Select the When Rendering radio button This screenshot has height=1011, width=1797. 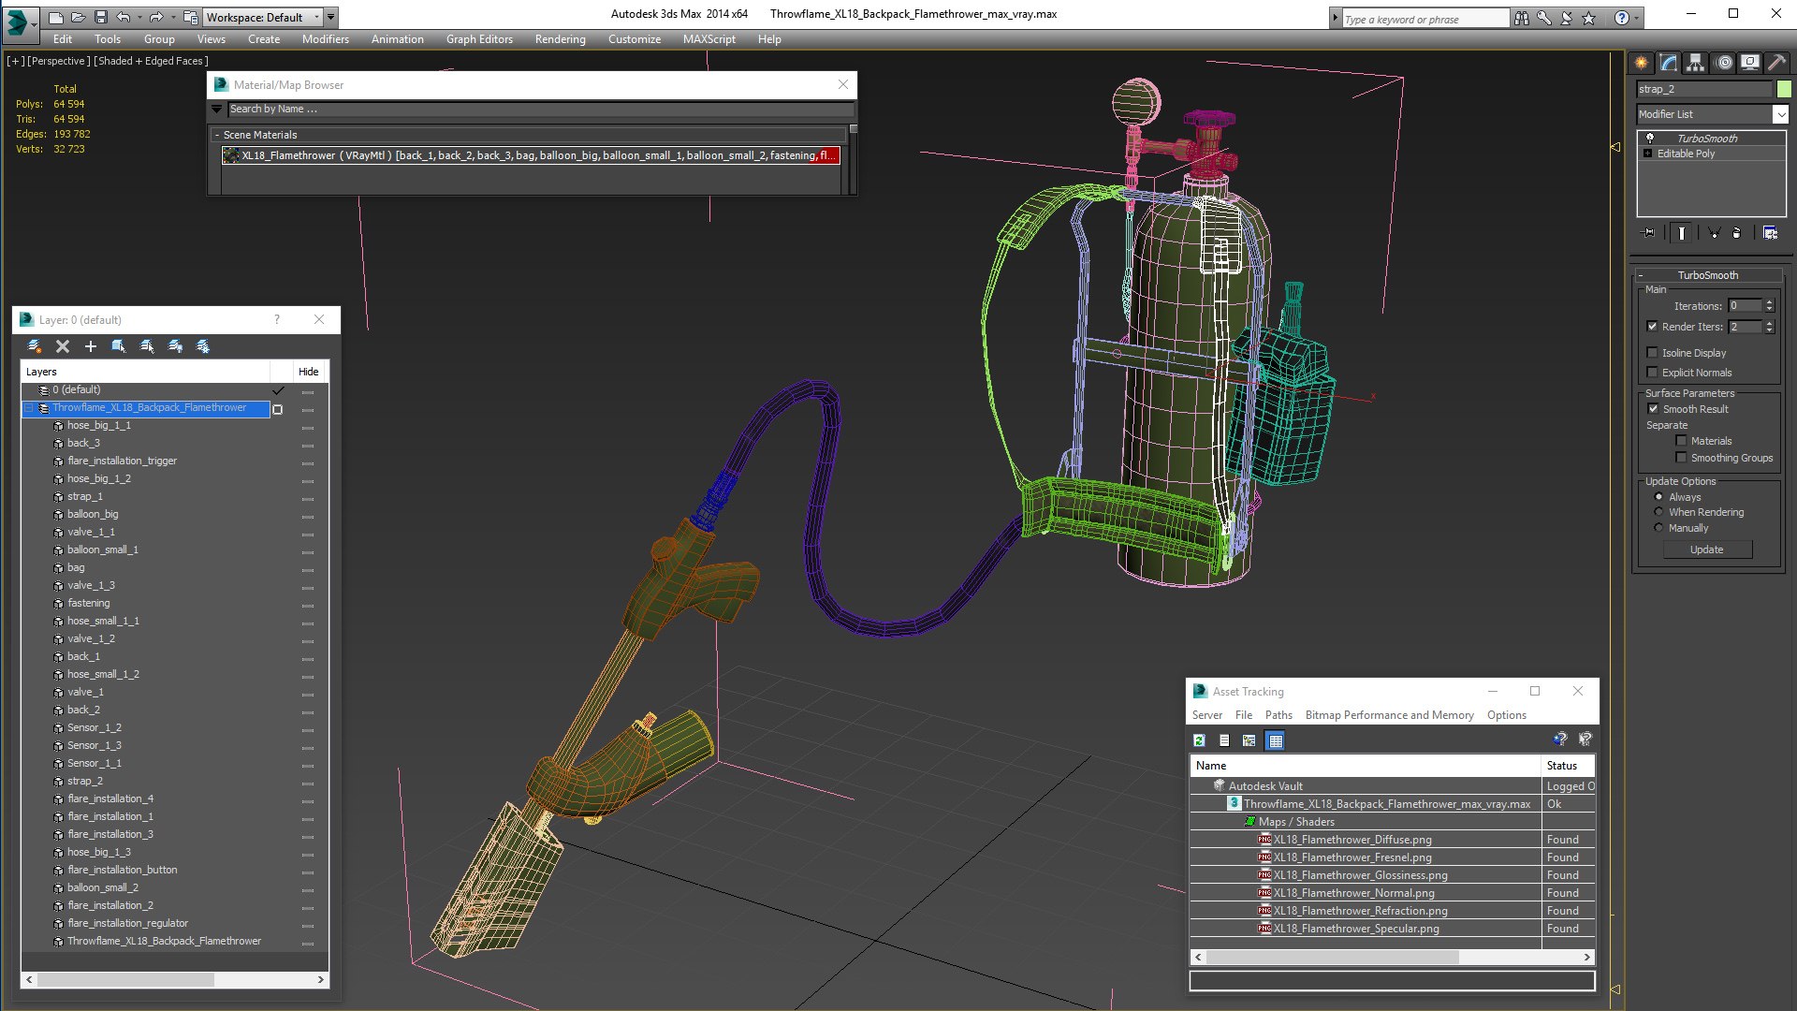tap(1658, 512)
